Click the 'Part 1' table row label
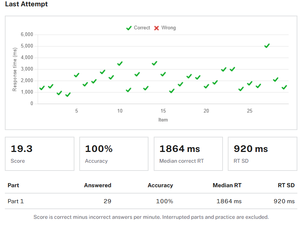This screenshot has width=300, height=227. tap(16, 201)
